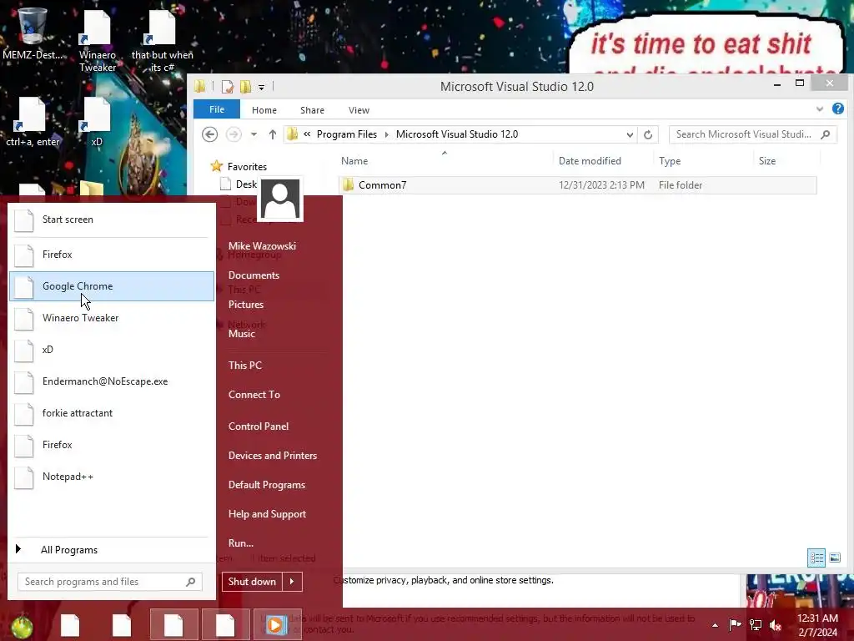Click quick access Properties icon

(227, 86)
